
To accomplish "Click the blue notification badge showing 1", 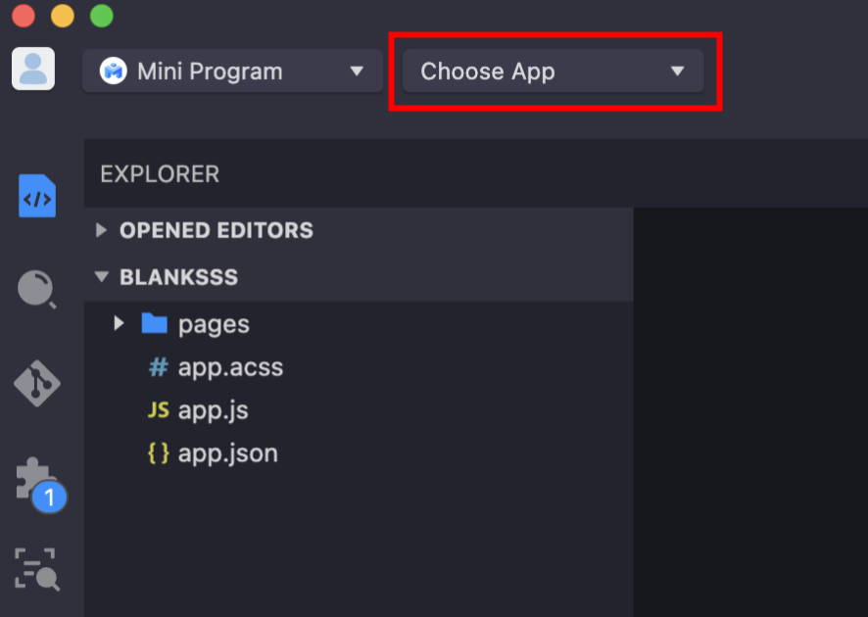I will [49, 497].
